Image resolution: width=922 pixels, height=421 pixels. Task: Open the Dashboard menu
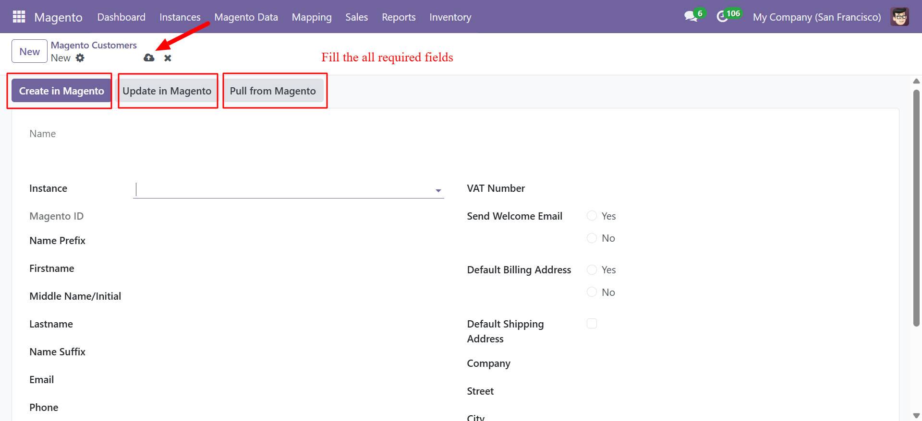[121, 17]
